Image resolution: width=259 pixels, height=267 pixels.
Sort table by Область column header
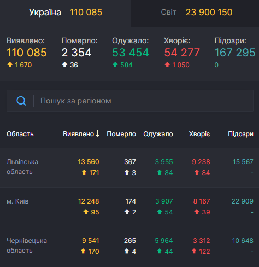[20, 134]
